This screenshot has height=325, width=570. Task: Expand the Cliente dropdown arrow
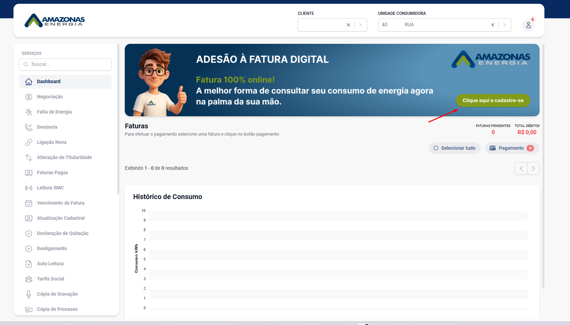361,25
